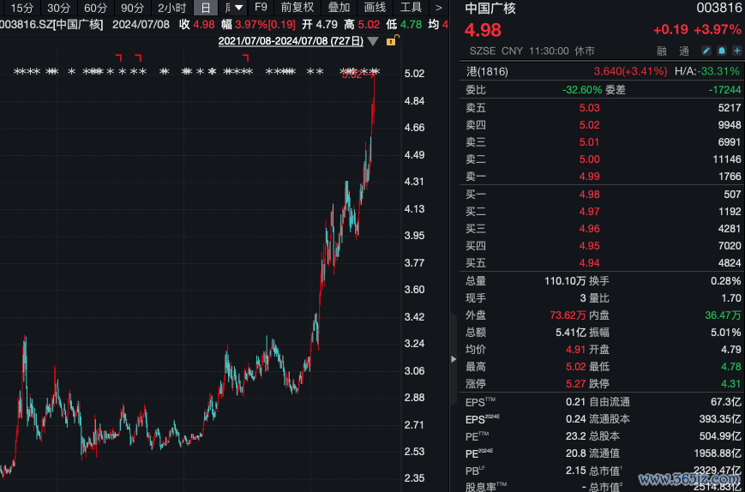This screenshot has height=492, width=745.
Task: Click the 总量 value 110.10万
Action: click(565, 281)
